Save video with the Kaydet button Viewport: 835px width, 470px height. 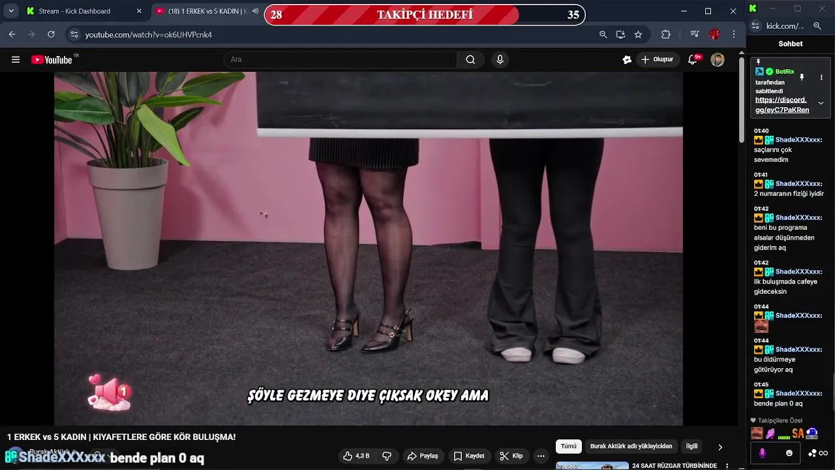click(469, 456)
